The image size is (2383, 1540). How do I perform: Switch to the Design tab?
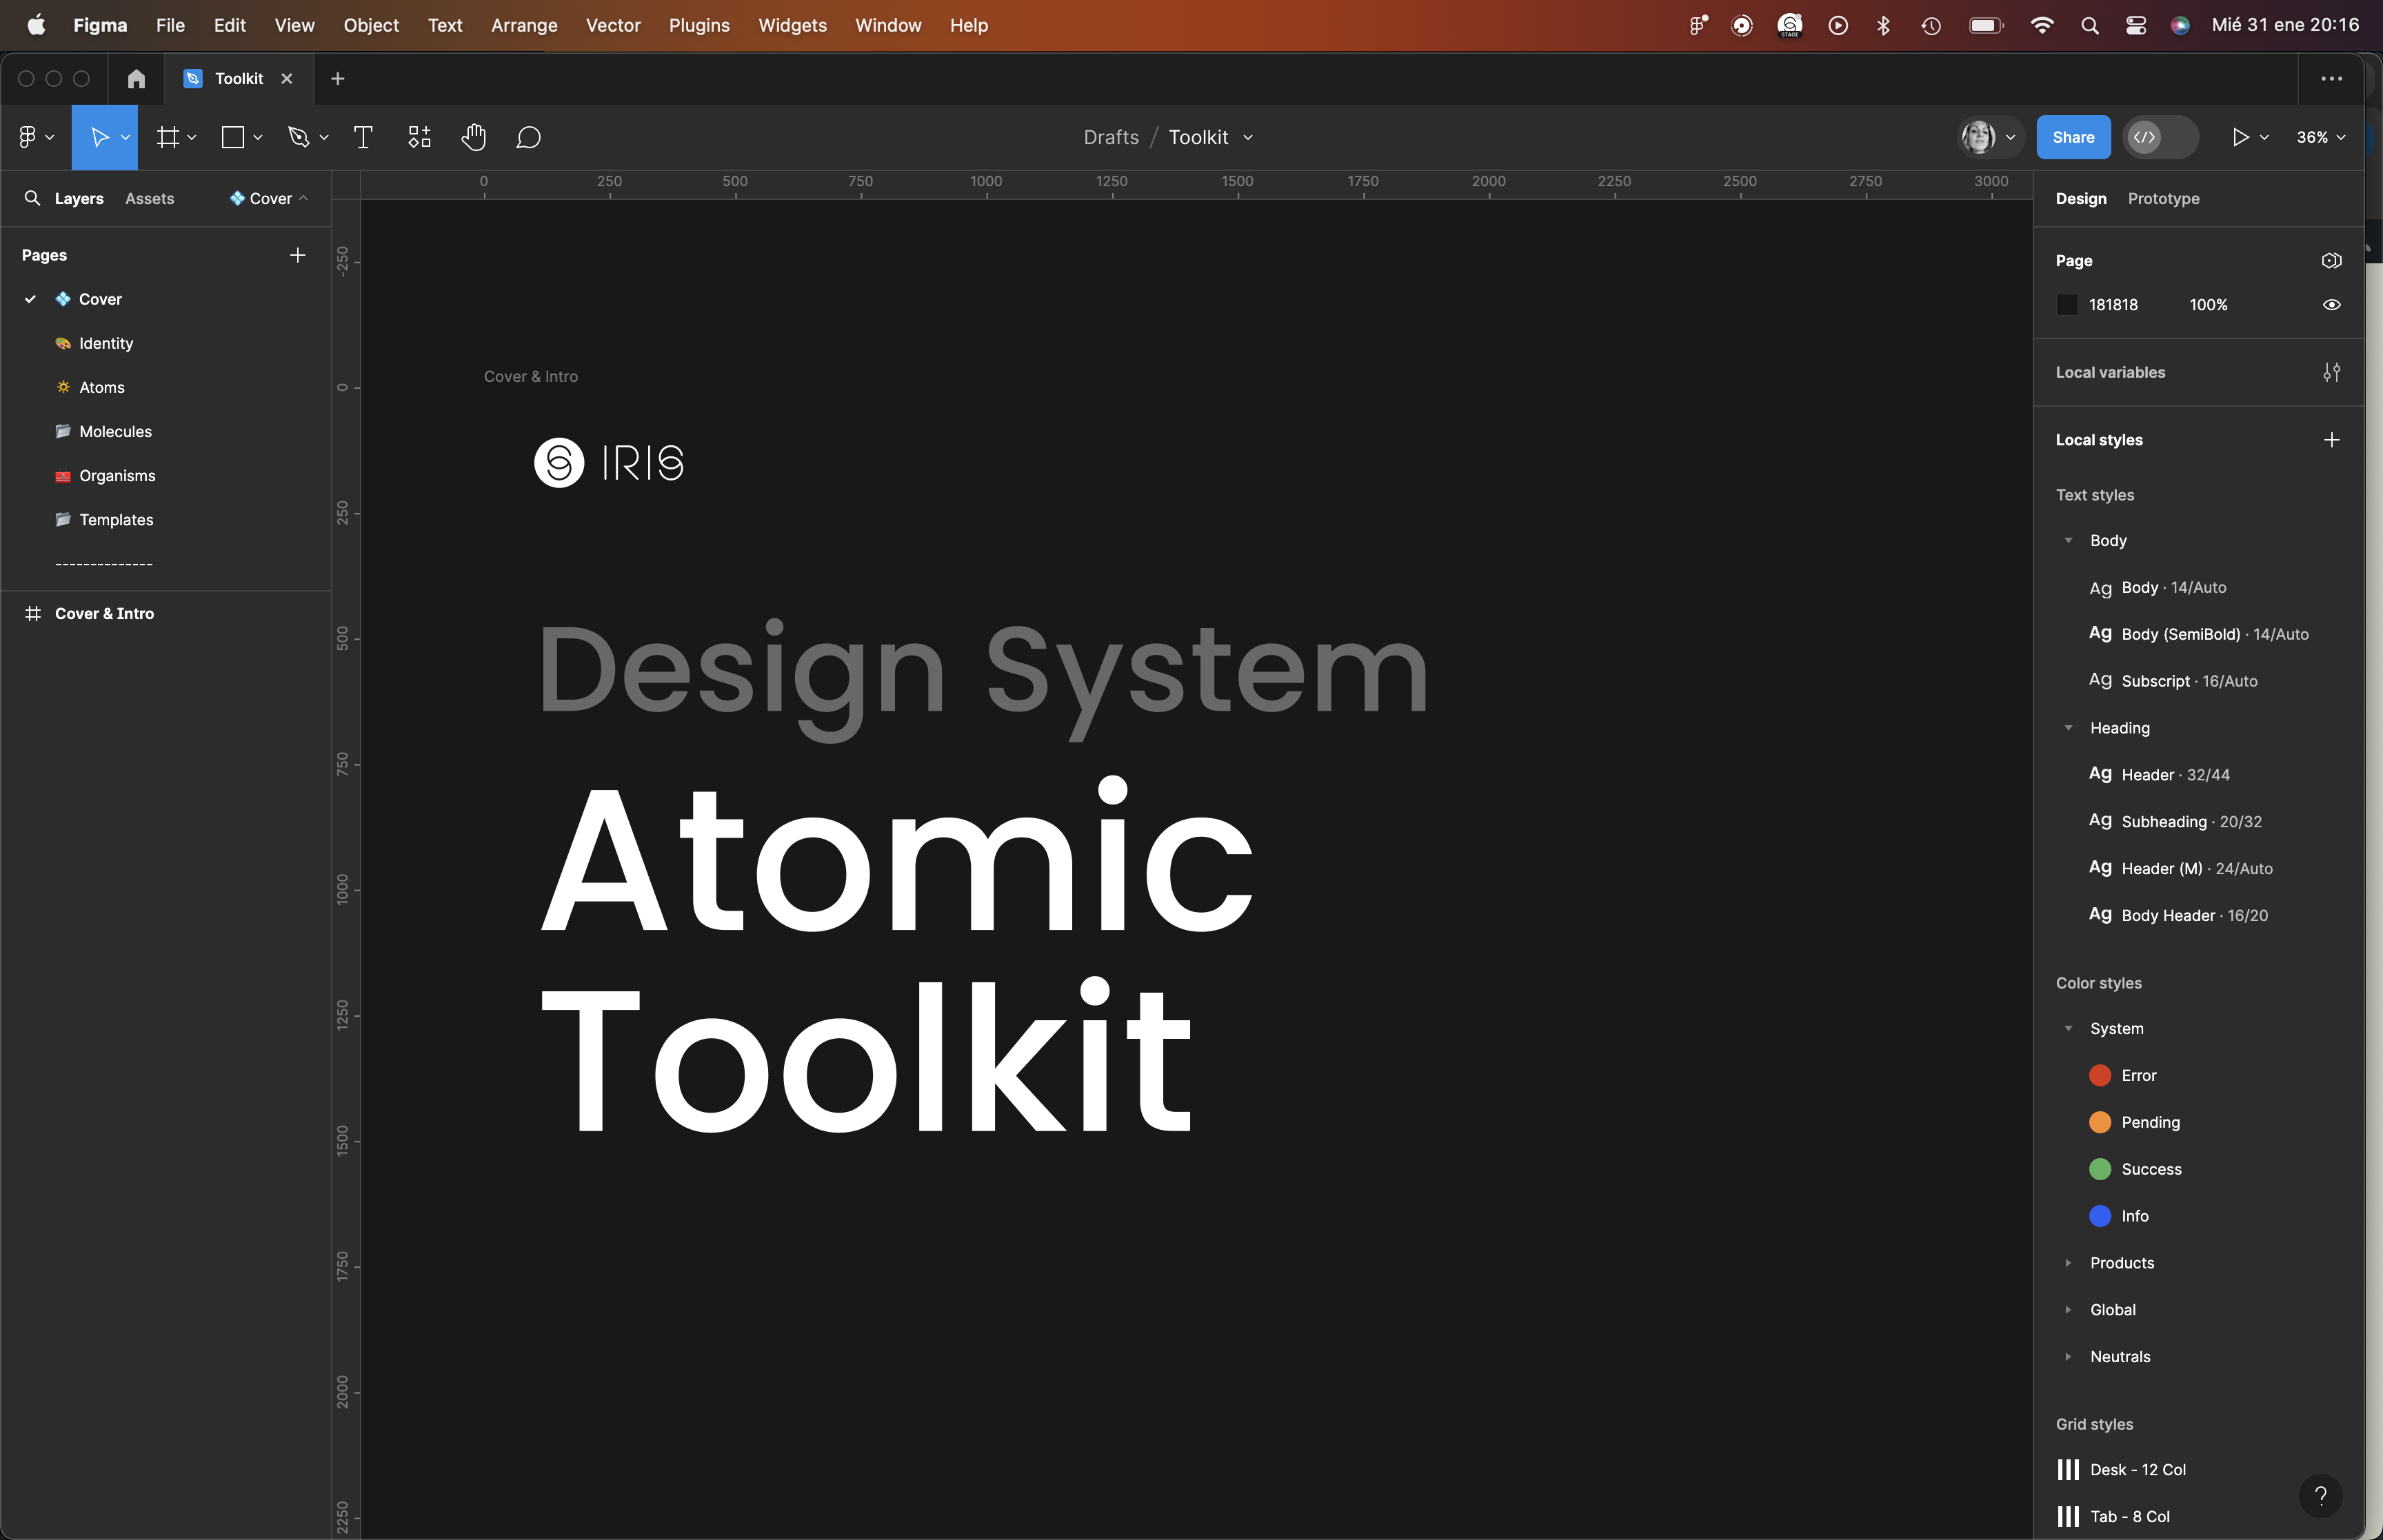(x=2081, y=196)
